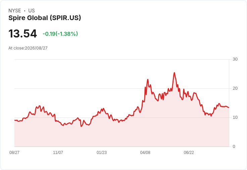Click the 0 y-axis price label
Screen dimensions: 247x170
coord(234,147)
